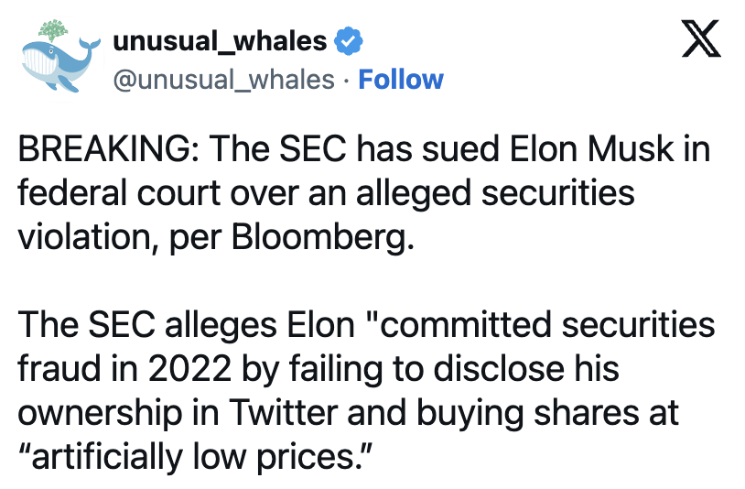Click the quoted phrase artificially low prices
The image size is (745, 489).
pos(194,457)
